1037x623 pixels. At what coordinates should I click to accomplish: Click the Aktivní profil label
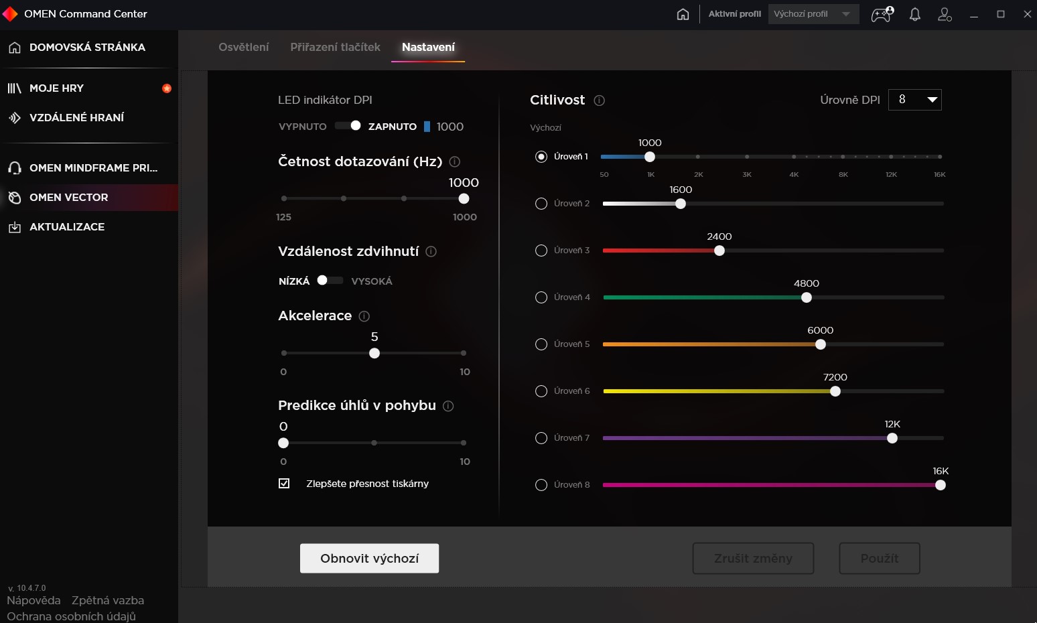click(735, 14)
